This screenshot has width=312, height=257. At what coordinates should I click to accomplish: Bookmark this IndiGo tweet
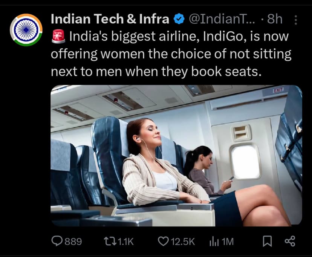[267, 241]
